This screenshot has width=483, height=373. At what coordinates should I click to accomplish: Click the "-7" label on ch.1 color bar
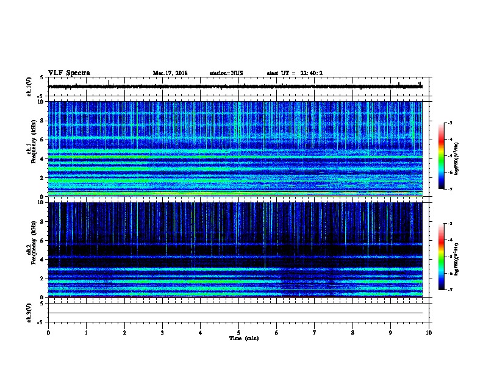[x=449, y=189]
